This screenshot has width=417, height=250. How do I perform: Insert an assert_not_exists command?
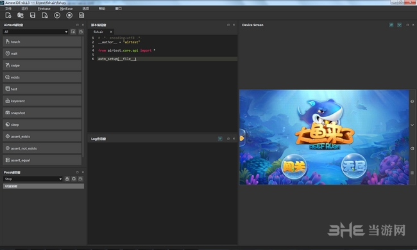coord(42,148)
